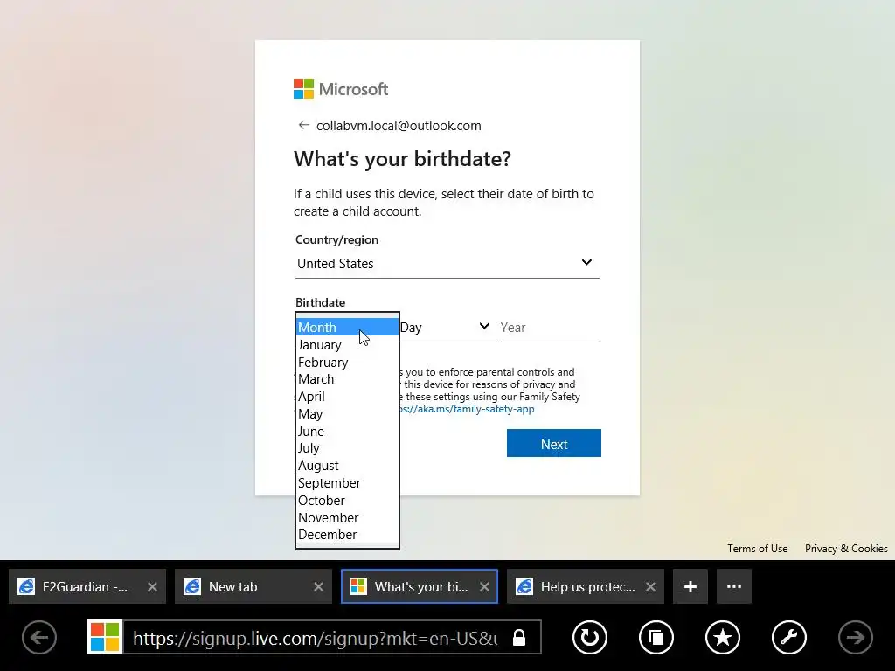Screen dimensions: 895x671
Task: Go back using the browser back button
Action: pyautogui.click(x=39, y=637)
